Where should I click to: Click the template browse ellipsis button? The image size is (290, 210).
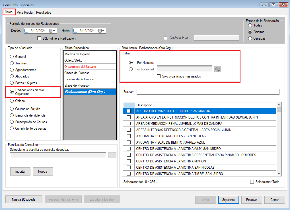[x=112, y=155]
